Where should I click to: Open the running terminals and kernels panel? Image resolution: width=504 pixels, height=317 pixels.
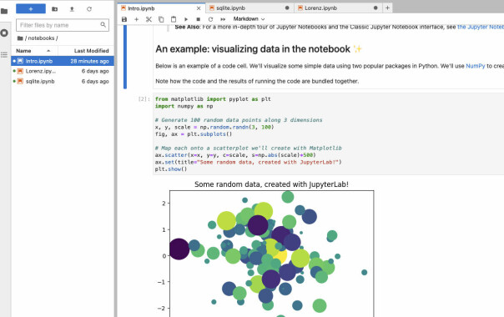(4, 33)
